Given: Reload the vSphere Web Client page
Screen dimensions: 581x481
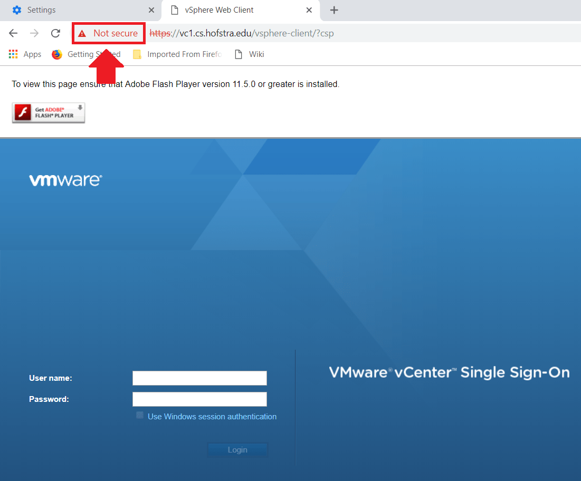Looking at the screenshot, I should tap(55, 33).
